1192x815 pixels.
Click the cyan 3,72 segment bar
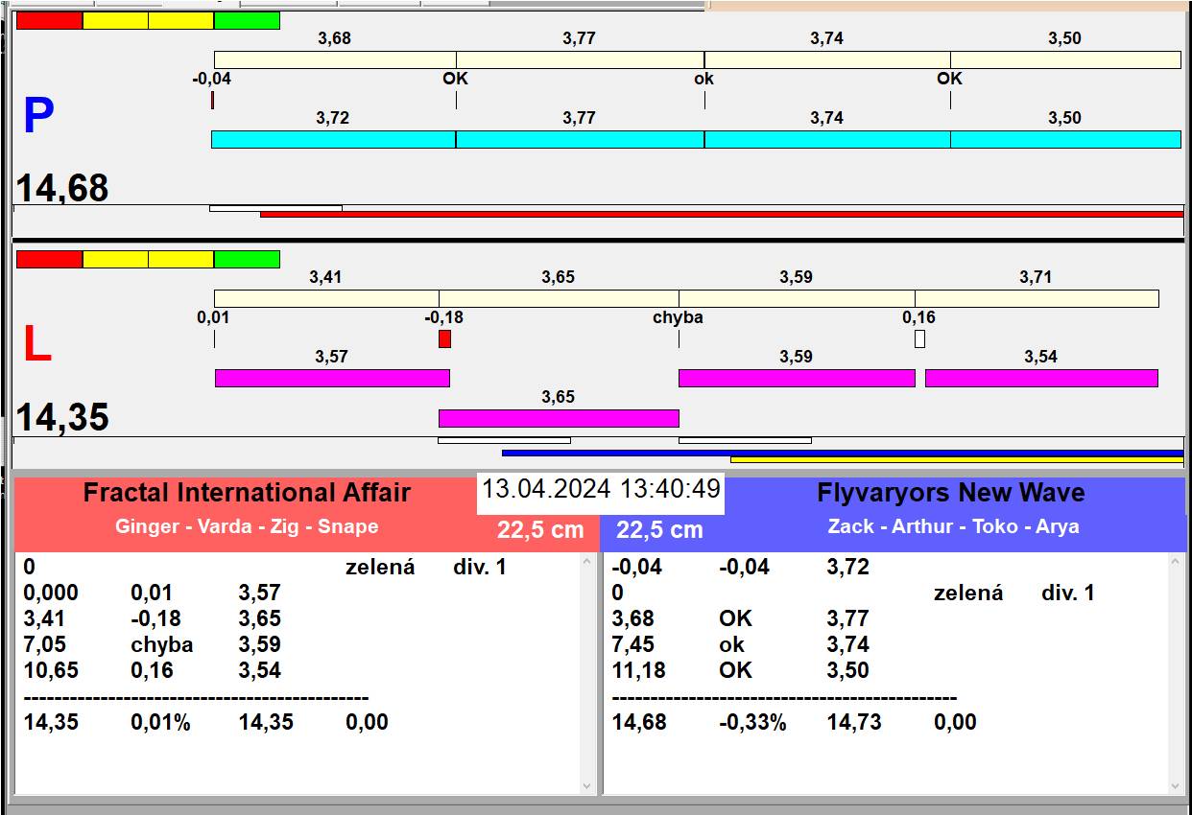[x=333, y=139]
